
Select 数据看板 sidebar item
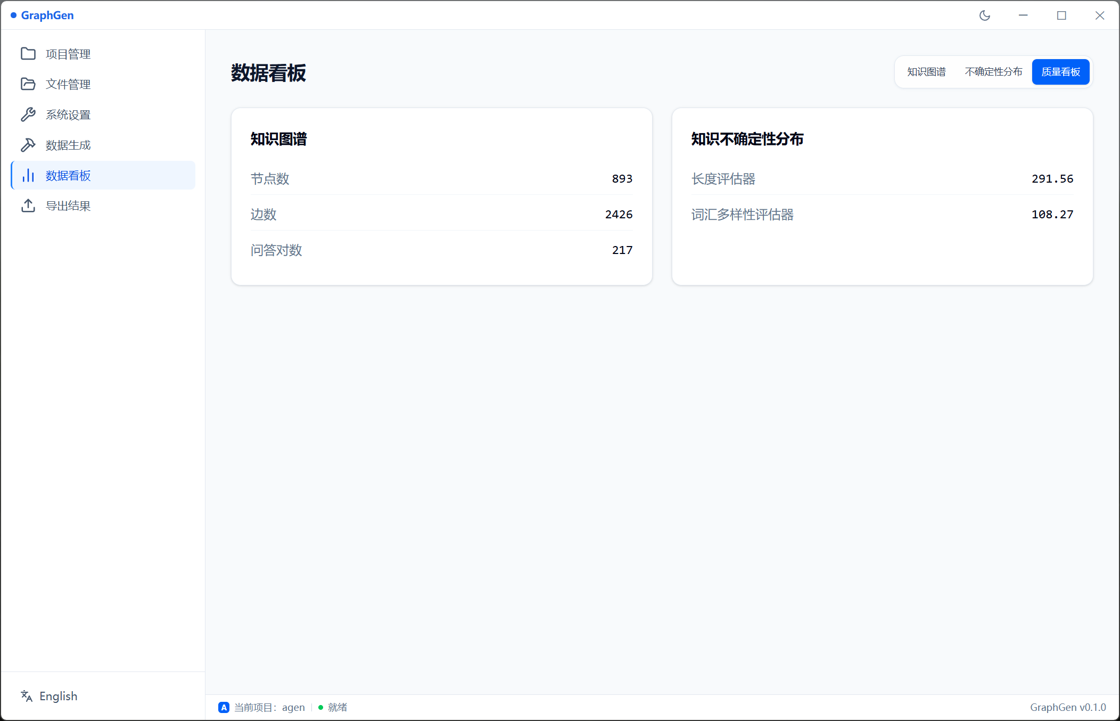(103, 175)
